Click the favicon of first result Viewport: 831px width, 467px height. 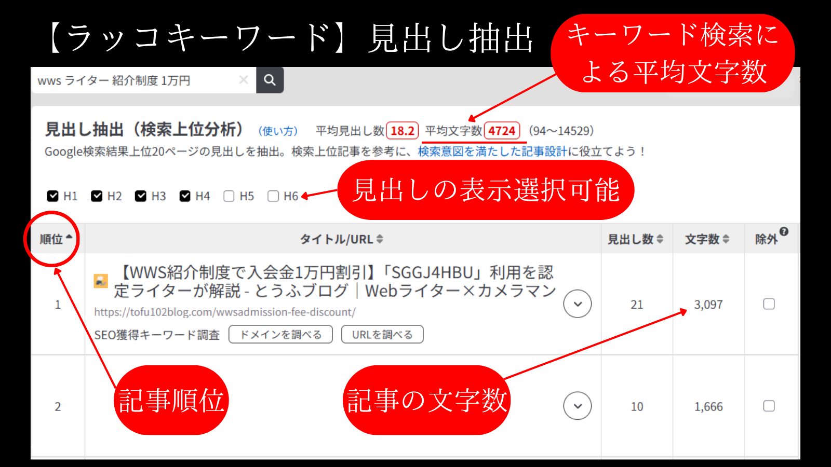point(101,281)
